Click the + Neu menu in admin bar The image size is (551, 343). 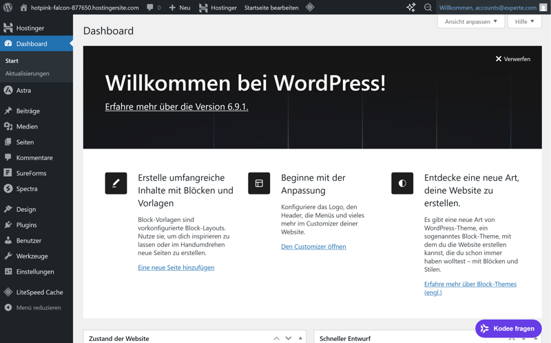[x=180, y=8]
